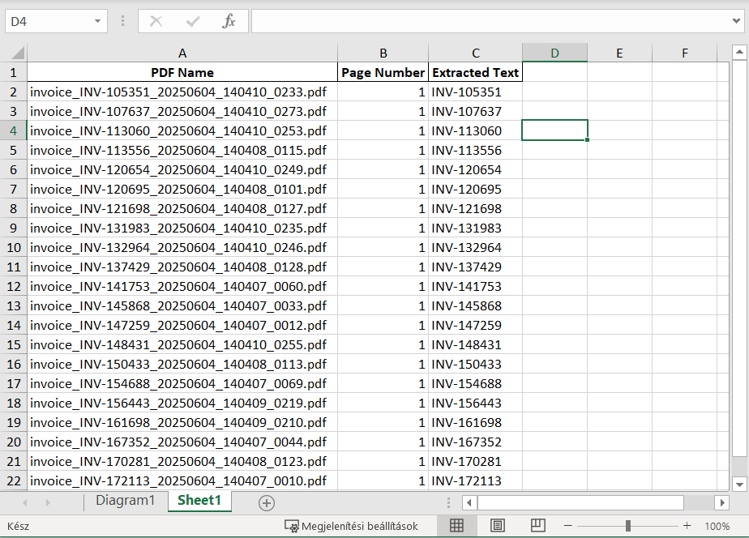Image resolution: width=749 pixels, height=538 pixels.
Task: Switch to Page Layout view icon
Action: [497, 526]
